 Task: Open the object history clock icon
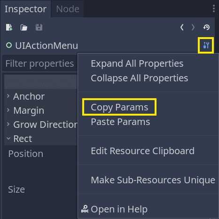point(206,27)
